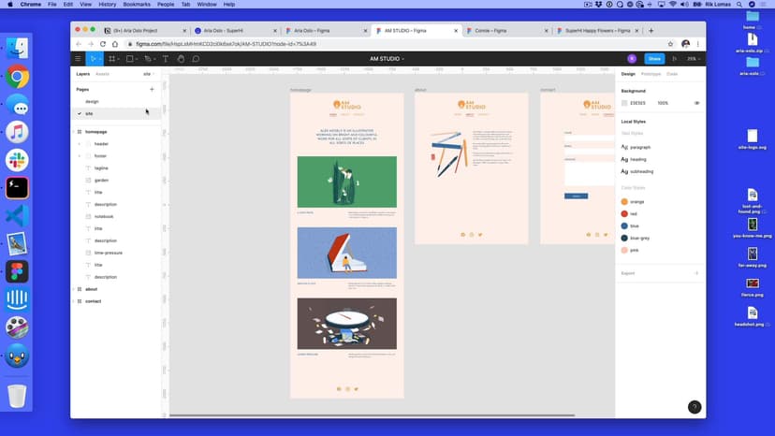Click the Present play icon
This screenshot has height=436, width=775.
[674, 59]
